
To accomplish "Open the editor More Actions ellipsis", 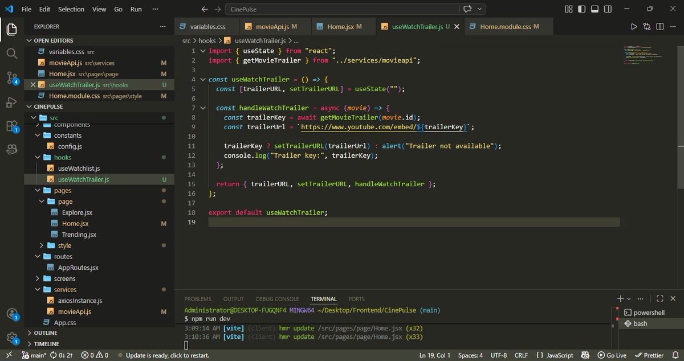I will pyautogui.click(x=673, y=27).
